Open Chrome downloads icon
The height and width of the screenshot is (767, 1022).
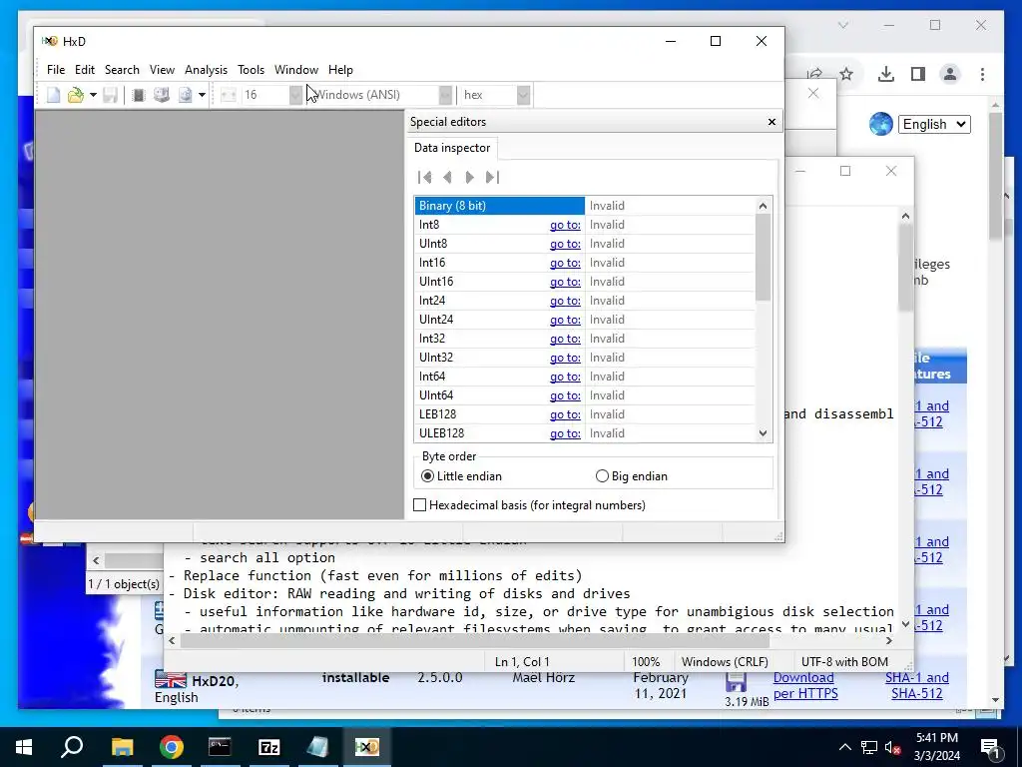tap(886, 74)
